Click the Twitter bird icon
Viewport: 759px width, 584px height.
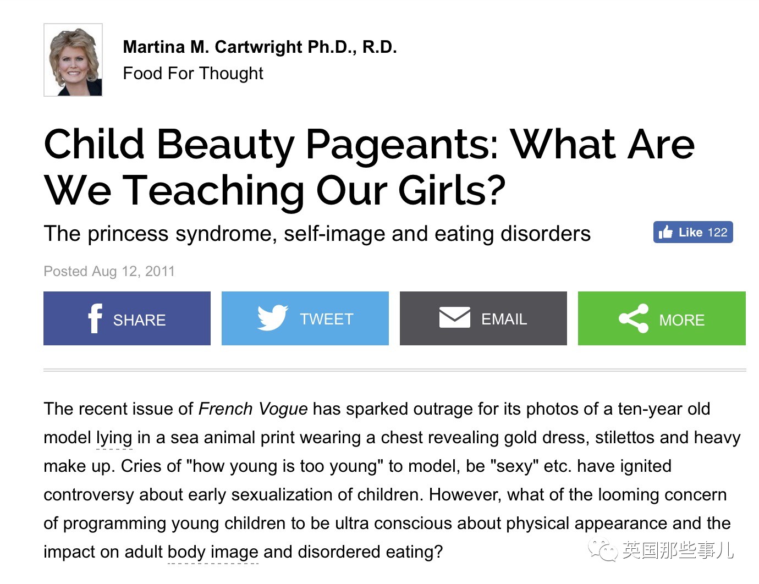click(272, 318)
